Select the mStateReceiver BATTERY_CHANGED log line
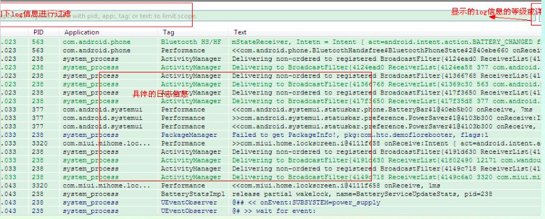 click(x=386, y=42)
